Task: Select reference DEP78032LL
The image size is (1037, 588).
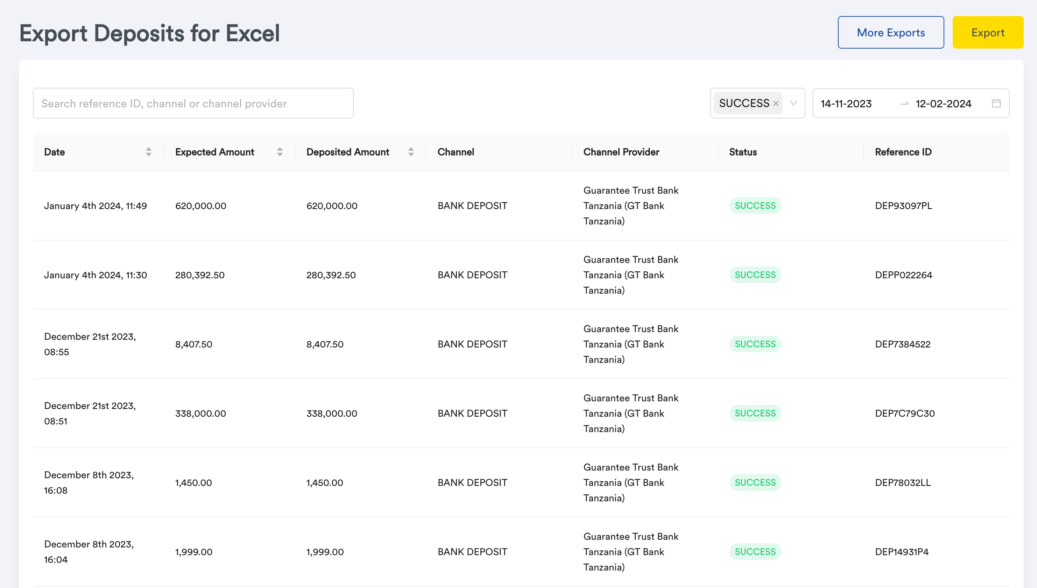Action: click(903, 482)
